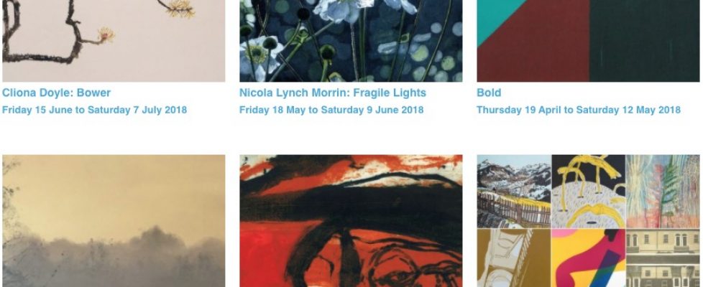The height and width of the screenshot is (287, 703).
Task: Select the yellow figure on dark background print
Action: pos(588,192)
